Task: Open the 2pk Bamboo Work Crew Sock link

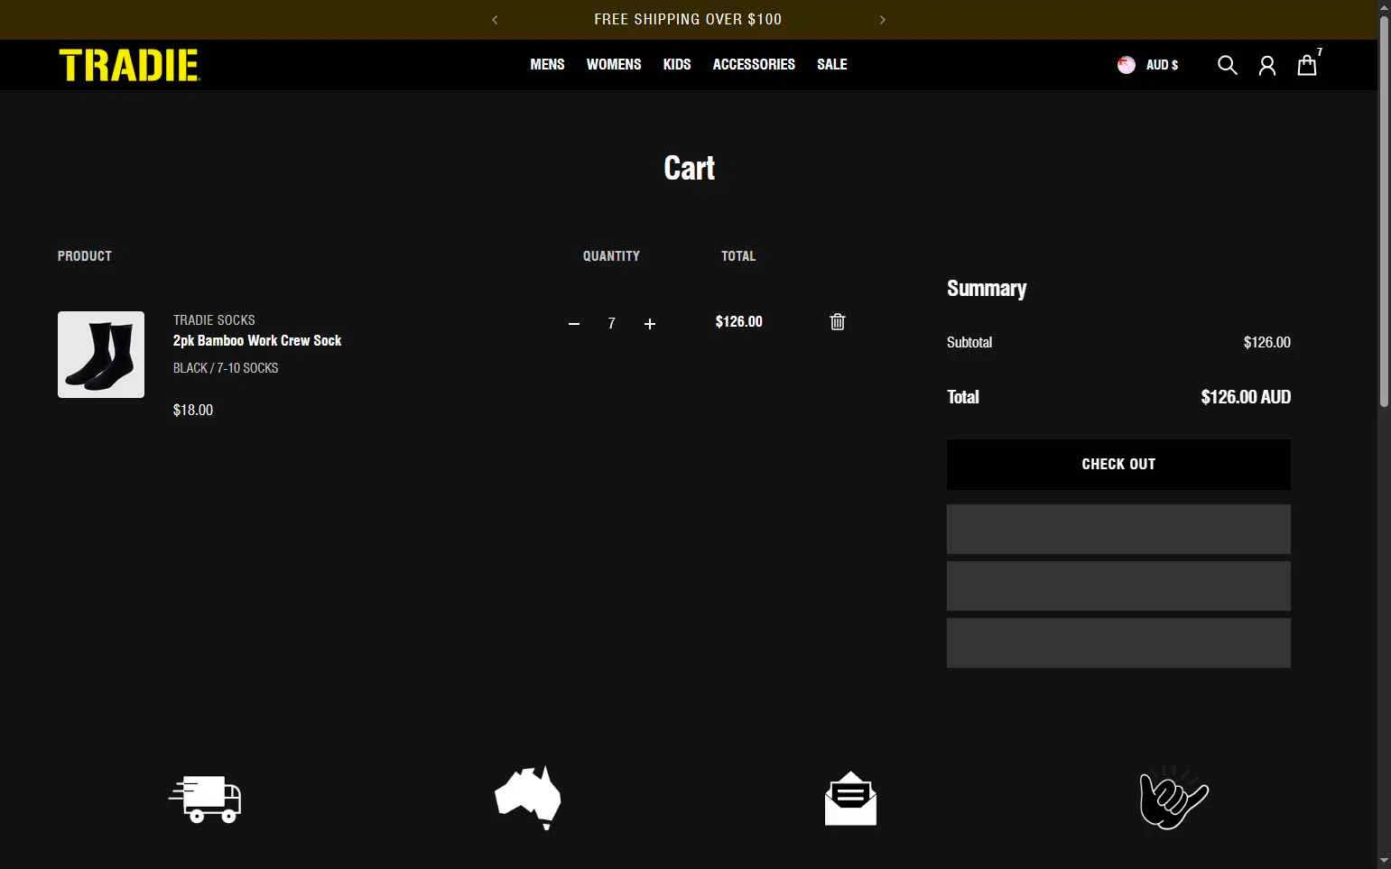Action: tap(257, 340)
